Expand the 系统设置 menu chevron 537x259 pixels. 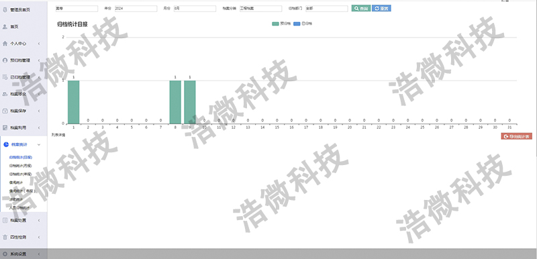click(39, 254)
